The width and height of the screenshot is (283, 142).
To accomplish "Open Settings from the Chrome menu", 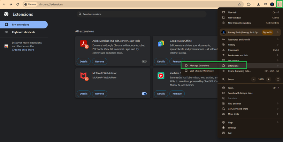I will (x=250, y=128).
